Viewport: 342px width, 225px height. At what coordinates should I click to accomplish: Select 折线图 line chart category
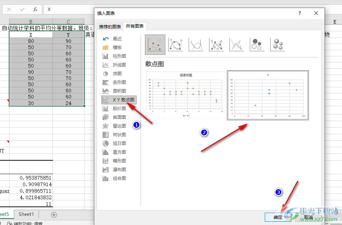119,65
